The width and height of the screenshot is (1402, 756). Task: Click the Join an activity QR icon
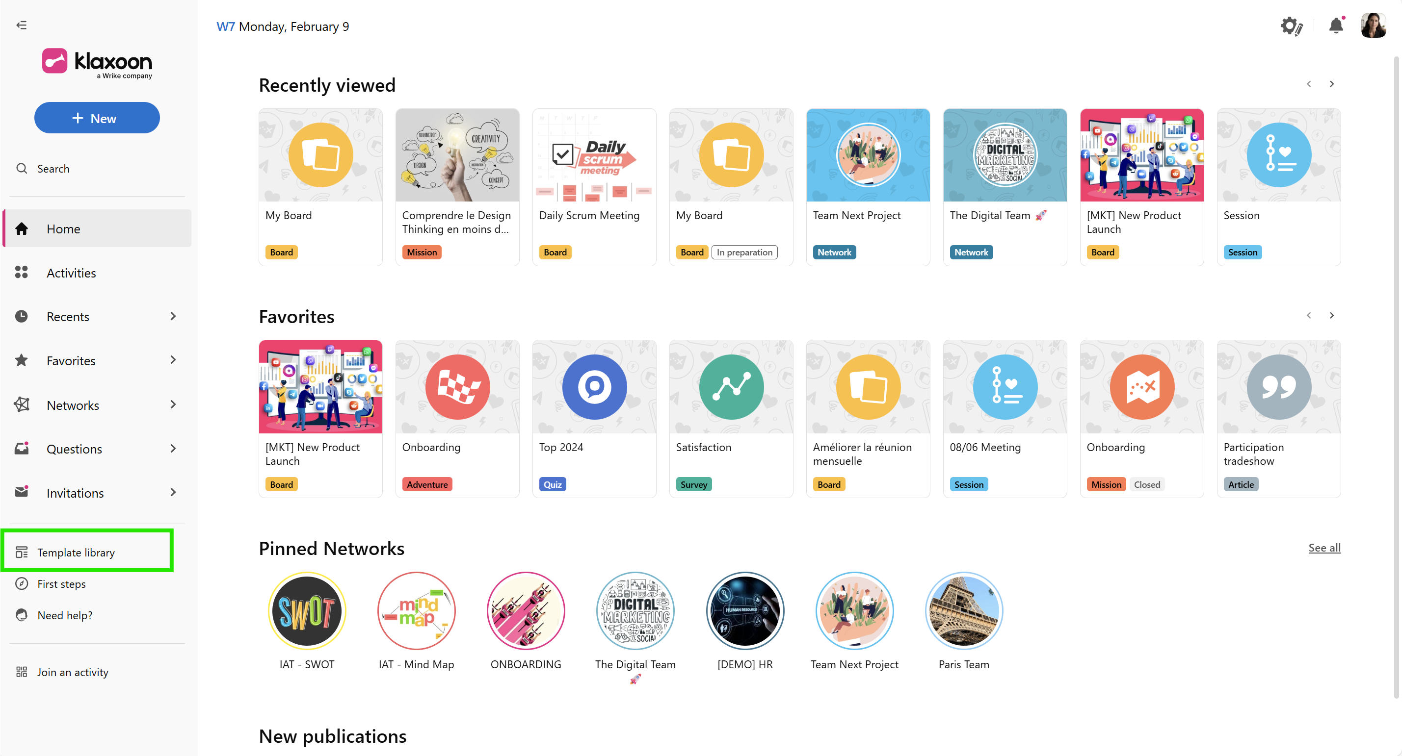click(21, 672)
